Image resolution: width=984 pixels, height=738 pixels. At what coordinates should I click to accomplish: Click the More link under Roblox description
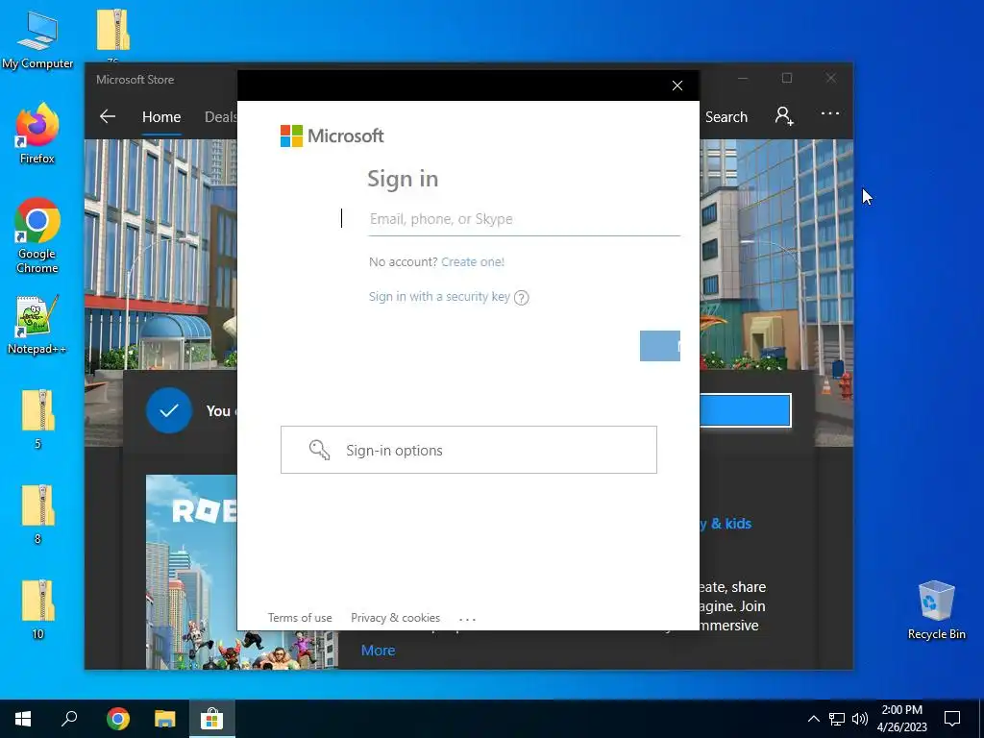pyautogui.click(x=378, y=651)
